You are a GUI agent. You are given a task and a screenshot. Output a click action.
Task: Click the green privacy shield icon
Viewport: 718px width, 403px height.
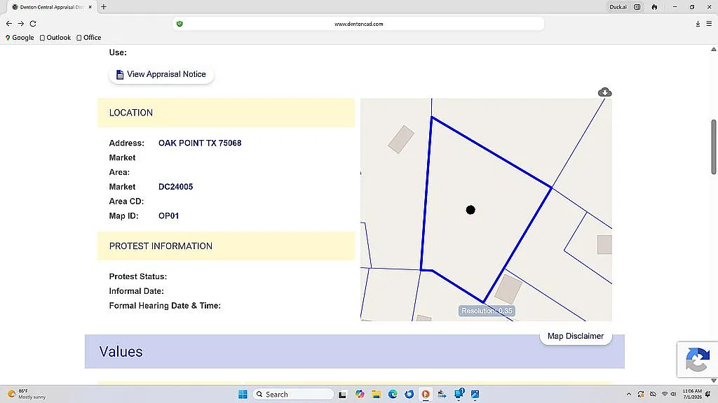[x=179, y=24]
